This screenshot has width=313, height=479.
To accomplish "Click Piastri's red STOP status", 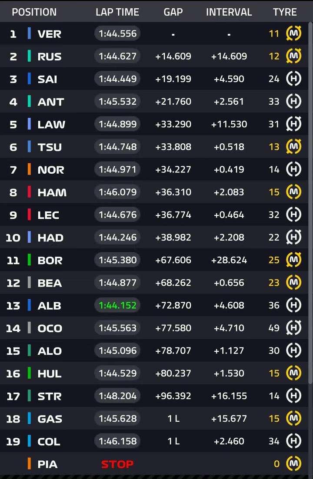I will coord(117,464).
